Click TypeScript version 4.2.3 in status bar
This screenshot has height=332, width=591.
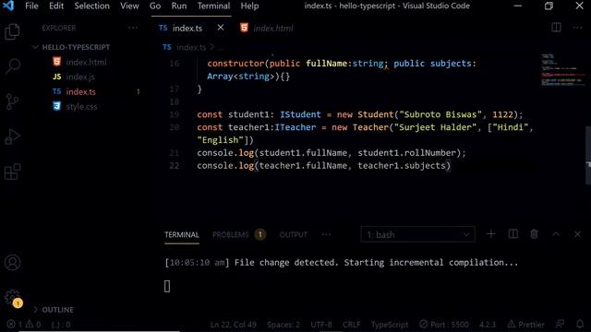coord(488,324)
